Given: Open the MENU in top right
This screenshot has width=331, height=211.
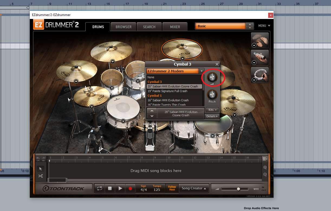Looking at the screenshot, I should (264, 26).
